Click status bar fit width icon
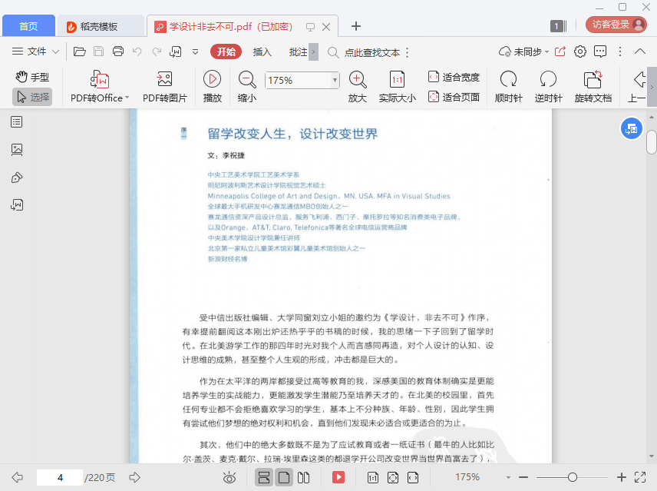 tap(413, 477)
